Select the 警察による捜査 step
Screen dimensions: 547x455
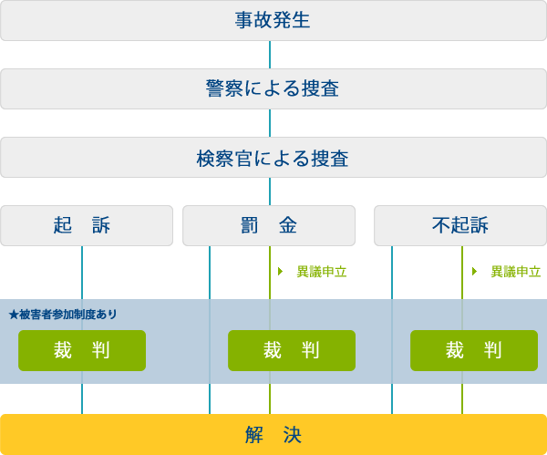tap(273, 88)
